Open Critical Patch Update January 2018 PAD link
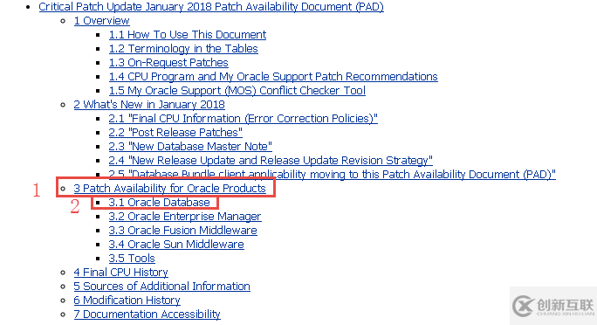The height and width of the screenshot is (325, 597). click(211, 7)
